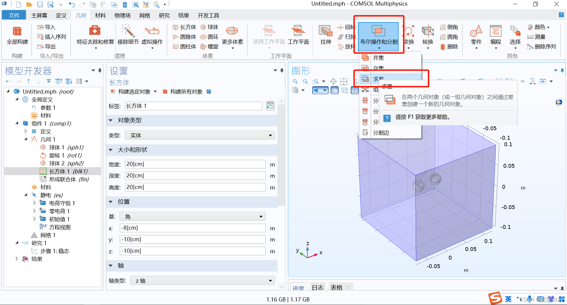Click the Fillet (圆角) tool
Viewport: 567px width, 305px height.
449,37
